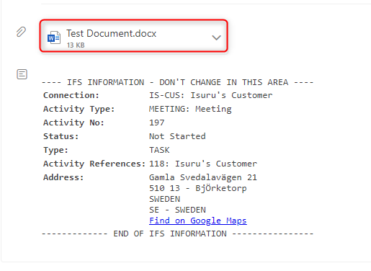Click 118: Isuru's Customer reference value

click(x=203, y=164)
